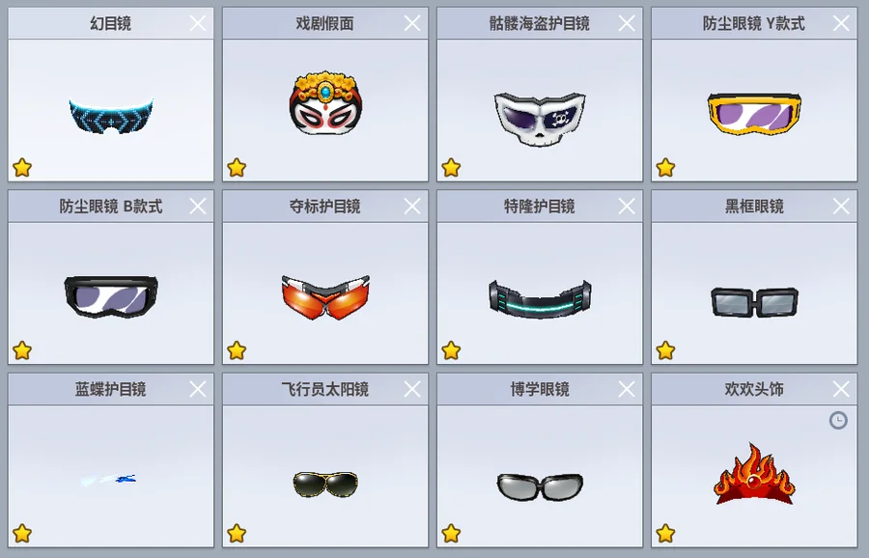Remove 蓝蝶护目镜 with its X icon
Viewport: 869px width, 558px height.
pyautogui.click(x=198, y=389)
